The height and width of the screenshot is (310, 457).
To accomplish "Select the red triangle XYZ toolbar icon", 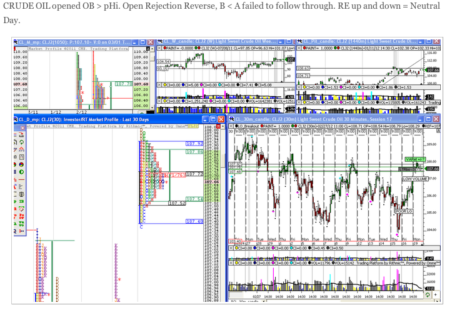I will [x=21, y=149].
